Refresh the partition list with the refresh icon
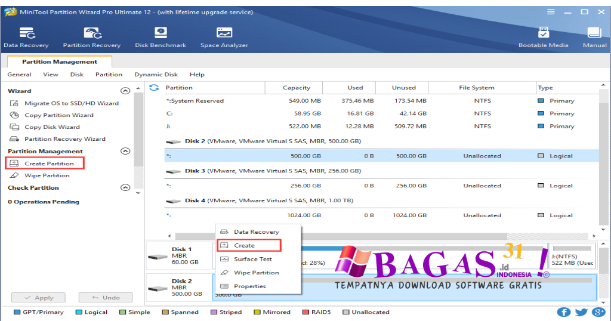611x321 pixels. (x=154, y=88)
